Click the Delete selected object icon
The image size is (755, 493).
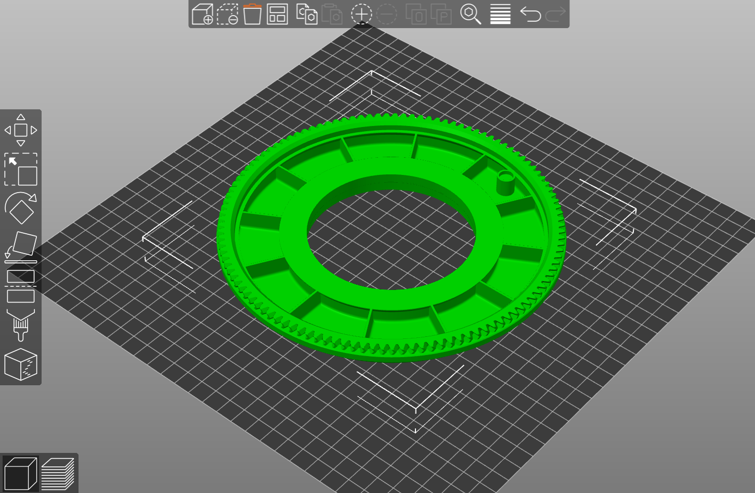[227, 14]
